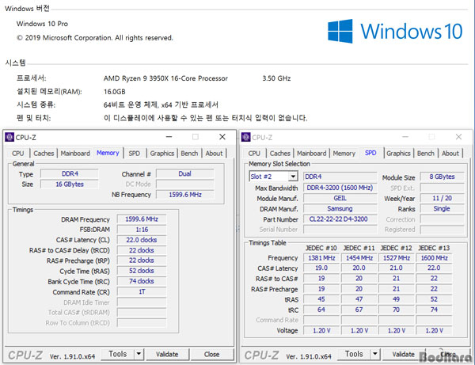Click Close button in left CPU-Z window
The height and width of the screenshot is (365, 475).
click(x=211, y=354)
